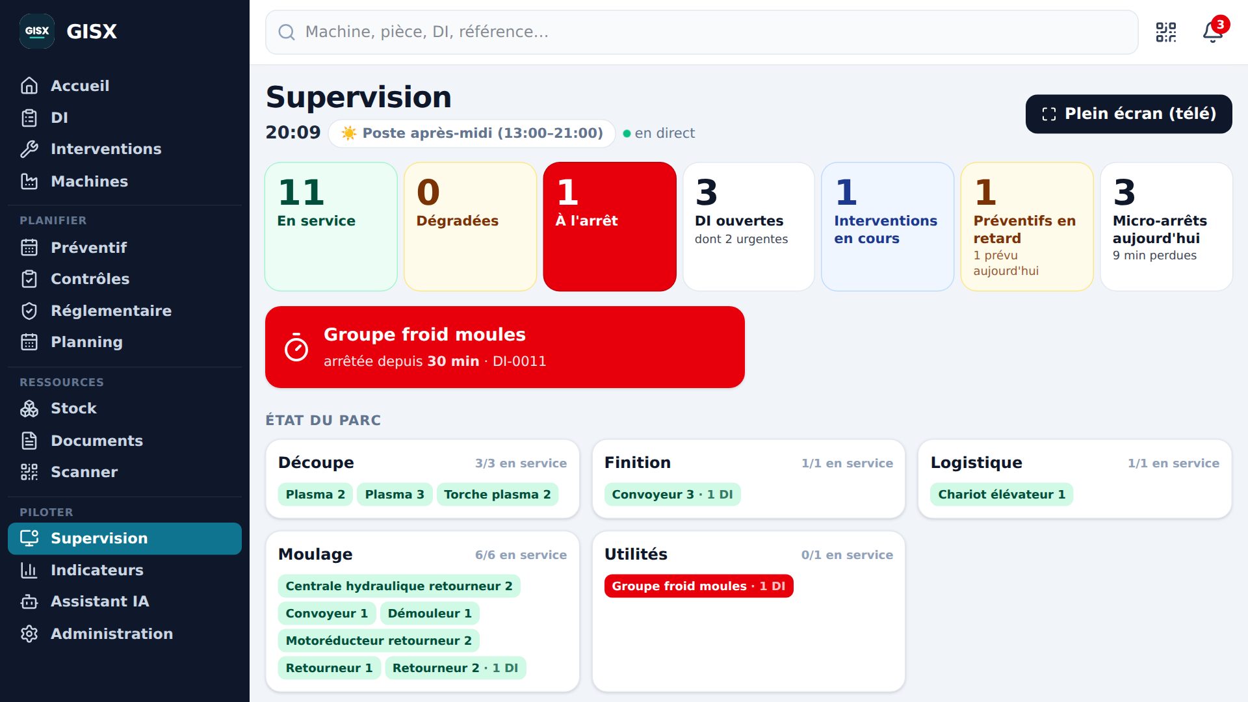Screen dimensions: 1248x702
Task: Click the Scanner QR icon in sidebar
Action: (29, 472)
